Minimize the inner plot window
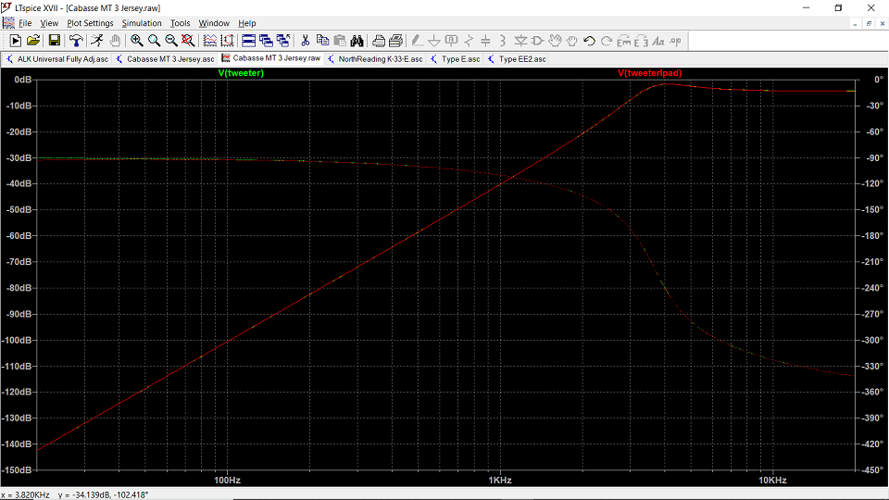889x500 pixels. [855, 23]
